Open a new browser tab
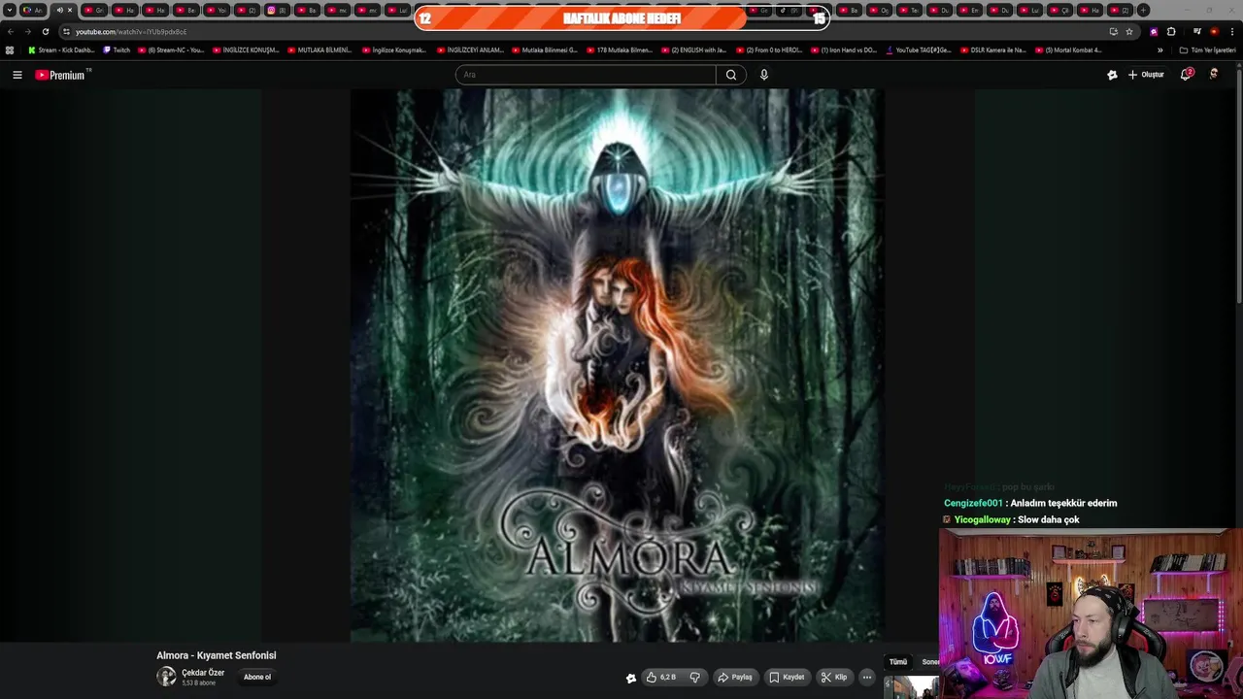 (1143, 10)
